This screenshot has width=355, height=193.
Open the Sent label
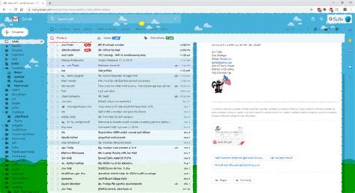[14, 59]
